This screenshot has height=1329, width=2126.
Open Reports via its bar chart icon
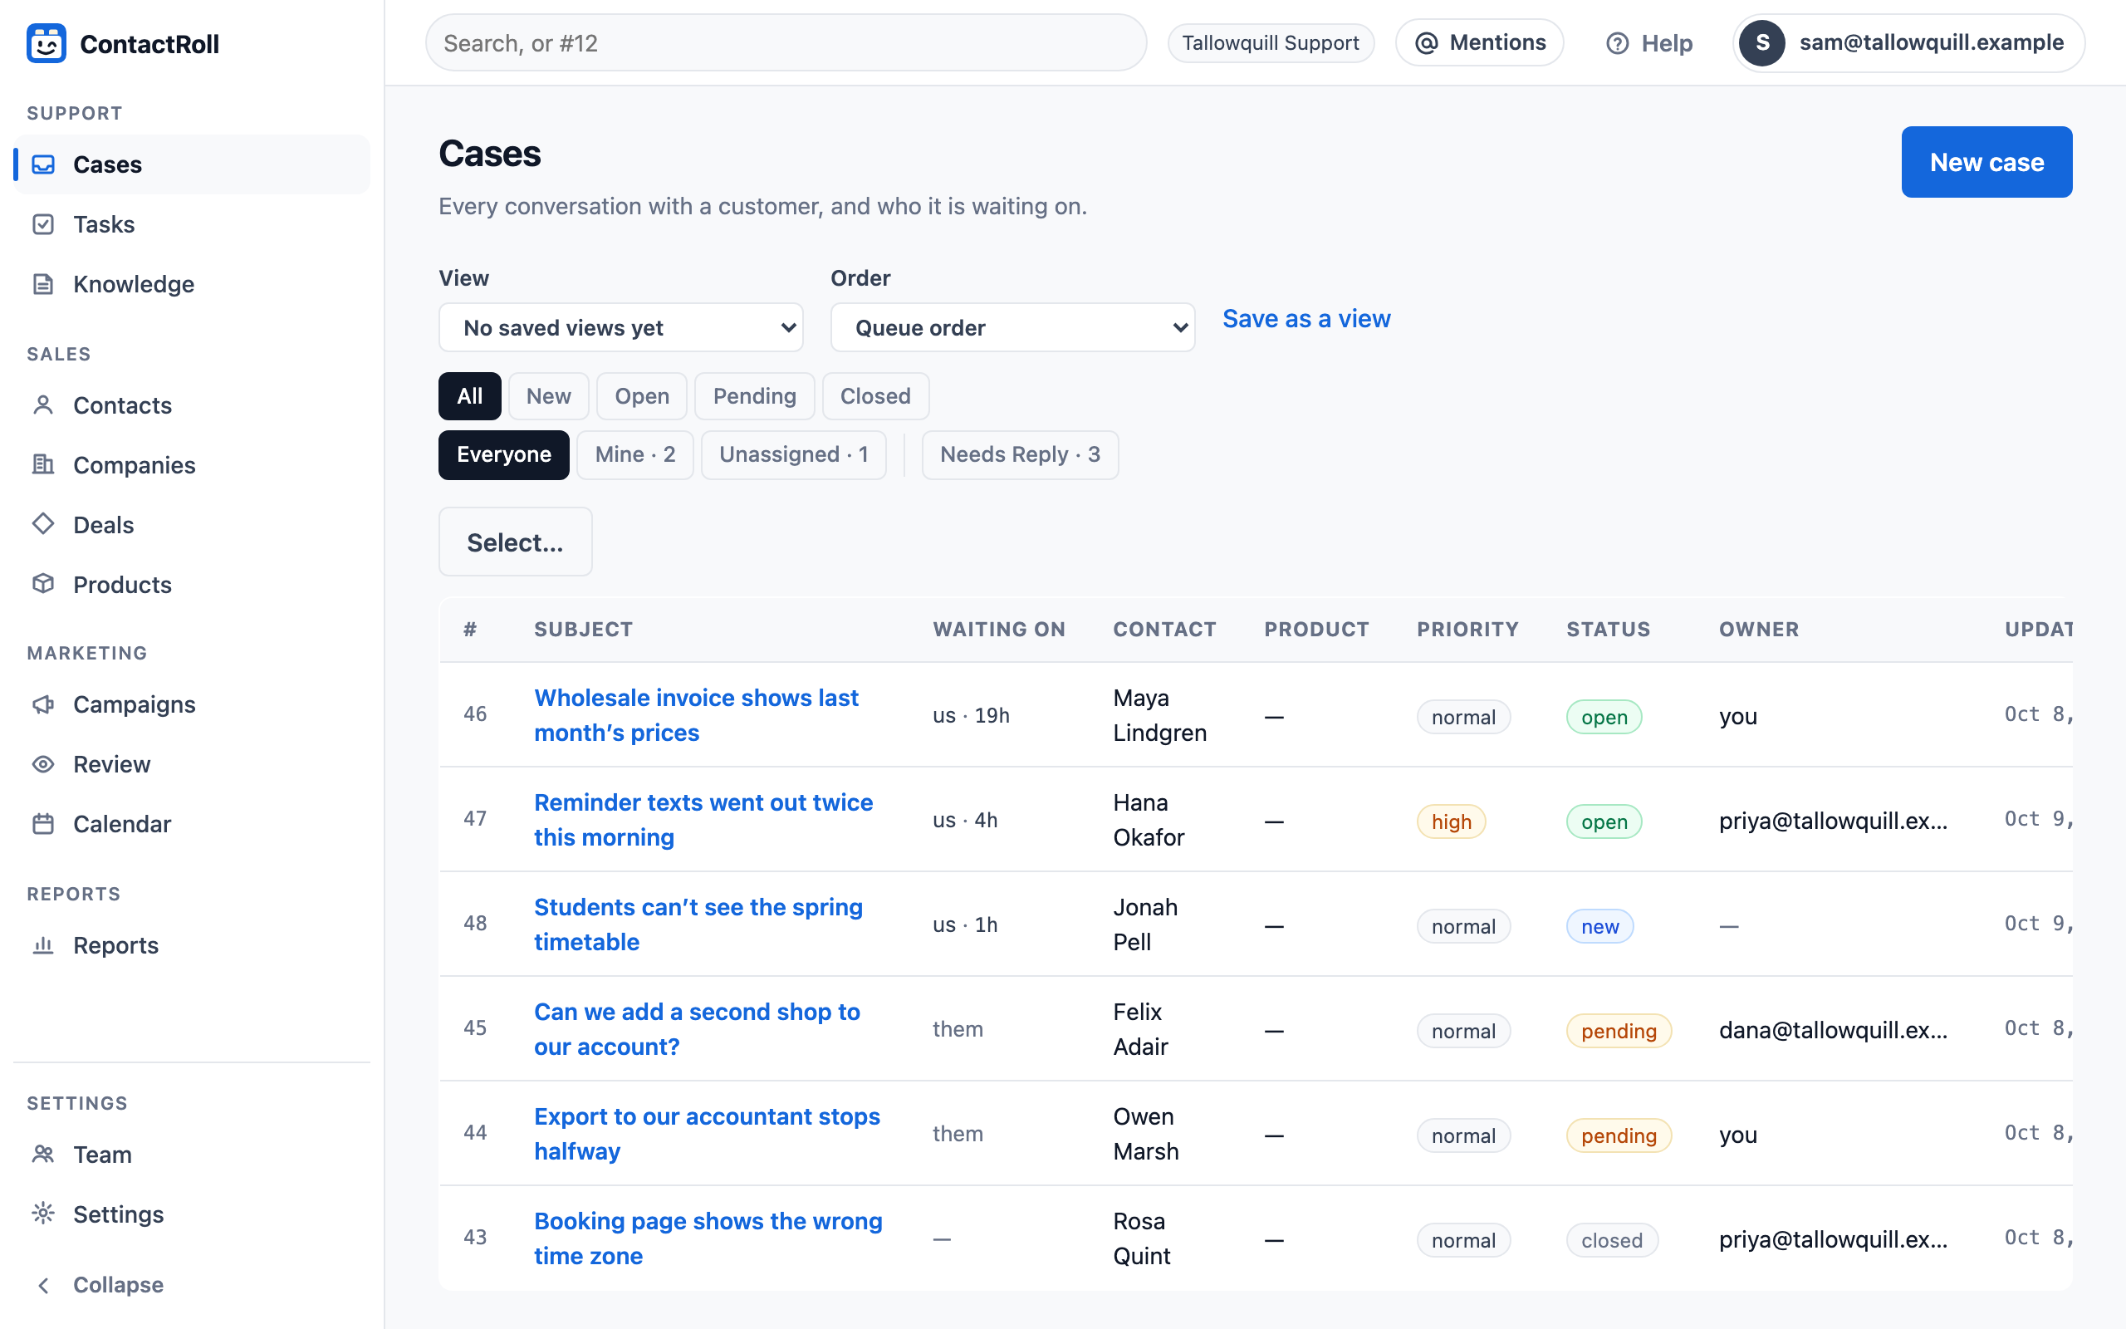(x=43, y=945)
